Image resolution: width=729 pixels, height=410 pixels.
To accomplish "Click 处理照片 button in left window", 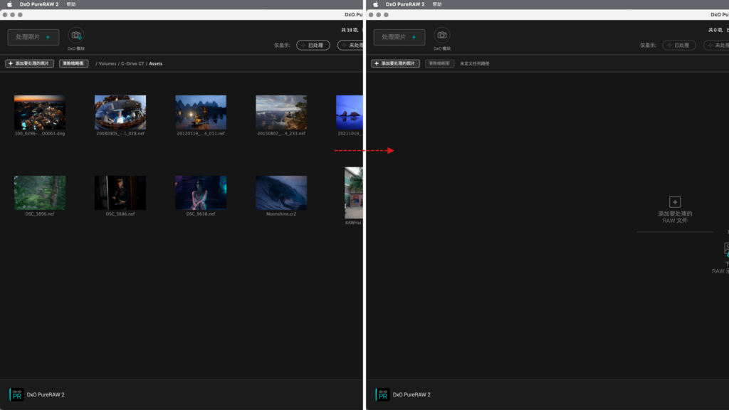I will tap(33, 37).
